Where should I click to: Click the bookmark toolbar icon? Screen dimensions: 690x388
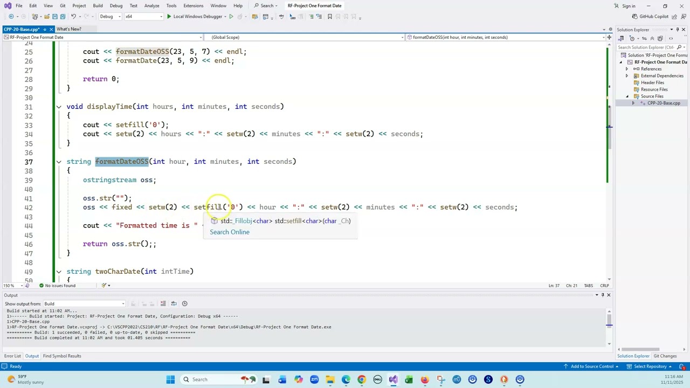click(329, 16)
